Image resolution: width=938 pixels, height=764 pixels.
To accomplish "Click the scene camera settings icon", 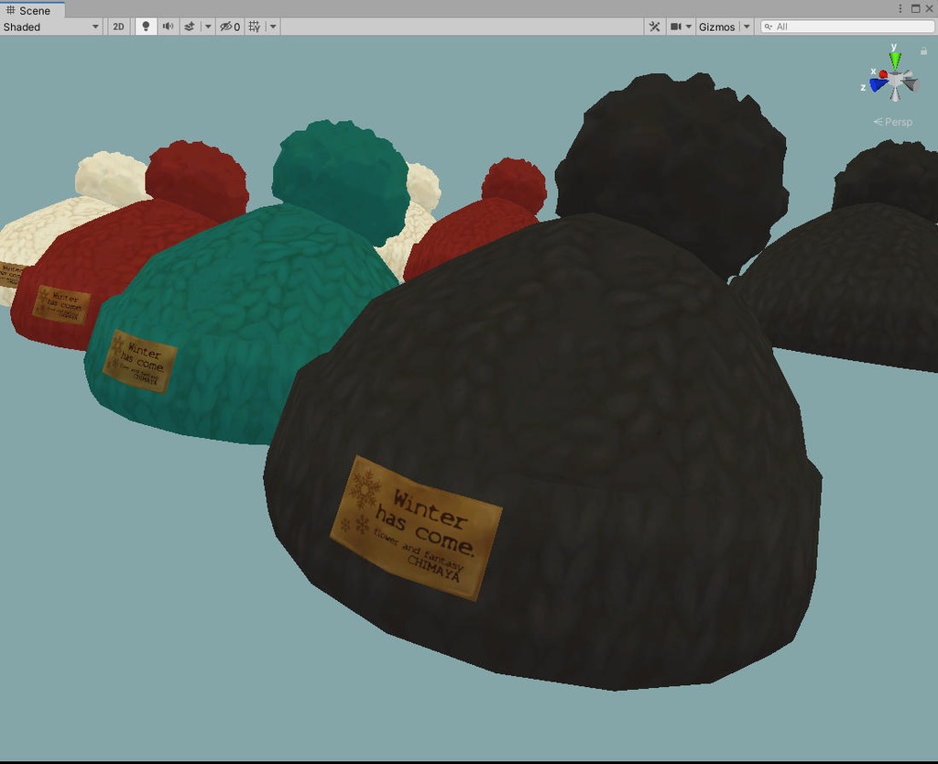I will click(674, 27).
